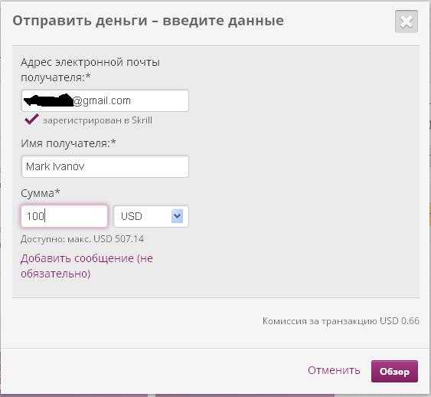This screenshot has width=431, height=397.
Task: Click the Доступно макс. USD 507.14 text
Action: click(x=82, y=239)
